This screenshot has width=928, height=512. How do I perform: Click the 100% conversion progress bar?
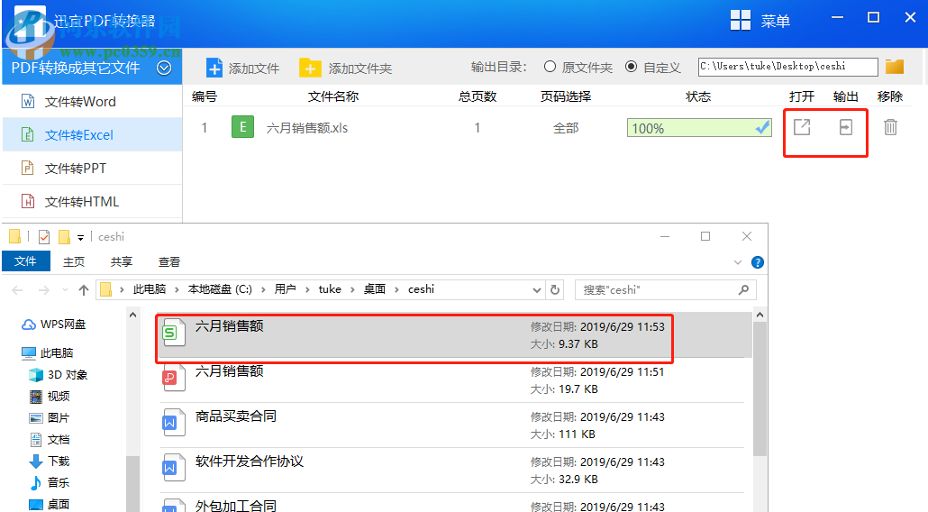tap(699, 128)
